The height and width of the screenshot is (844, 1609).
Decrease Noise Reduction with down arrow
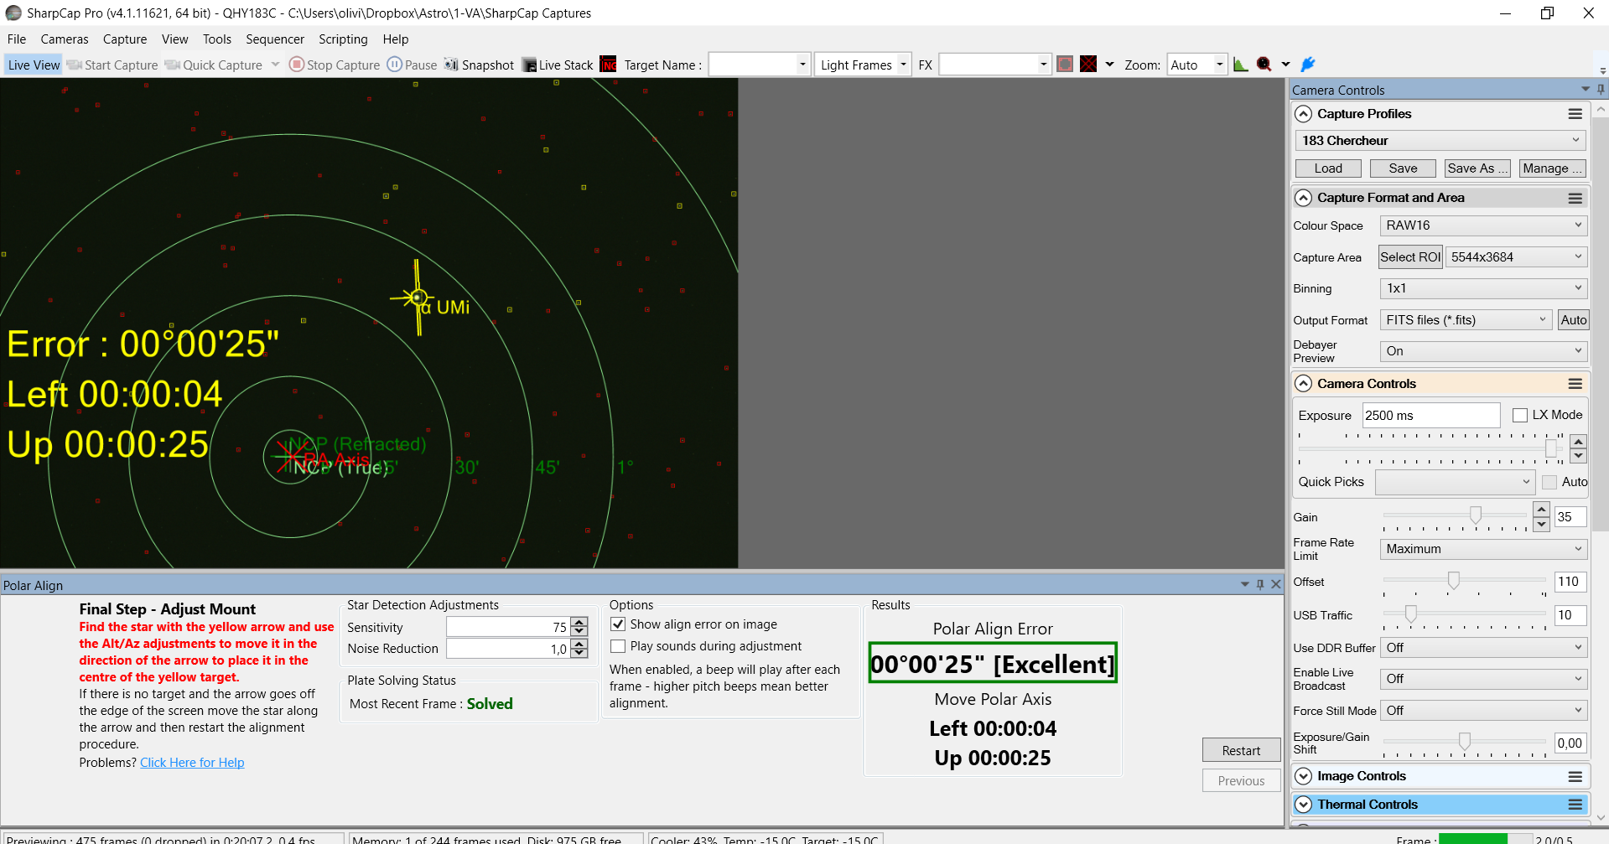(579, 653)
